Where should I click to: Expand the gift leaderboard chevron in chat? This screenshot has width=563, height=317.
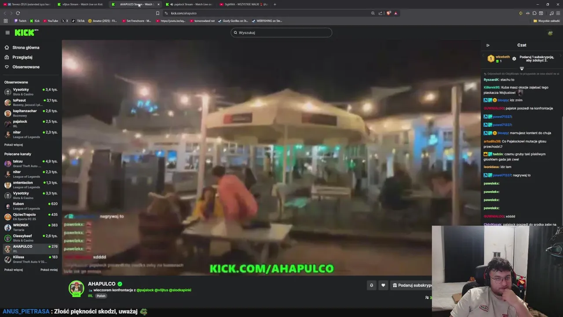click(x=522, y=69)
